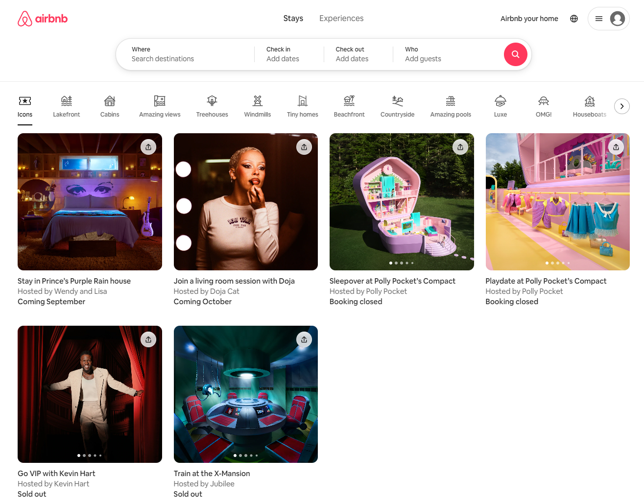Switch to the Experiences tab
Image resolution: width=644 pixels, height=504 pixels.
coord(341,18)
